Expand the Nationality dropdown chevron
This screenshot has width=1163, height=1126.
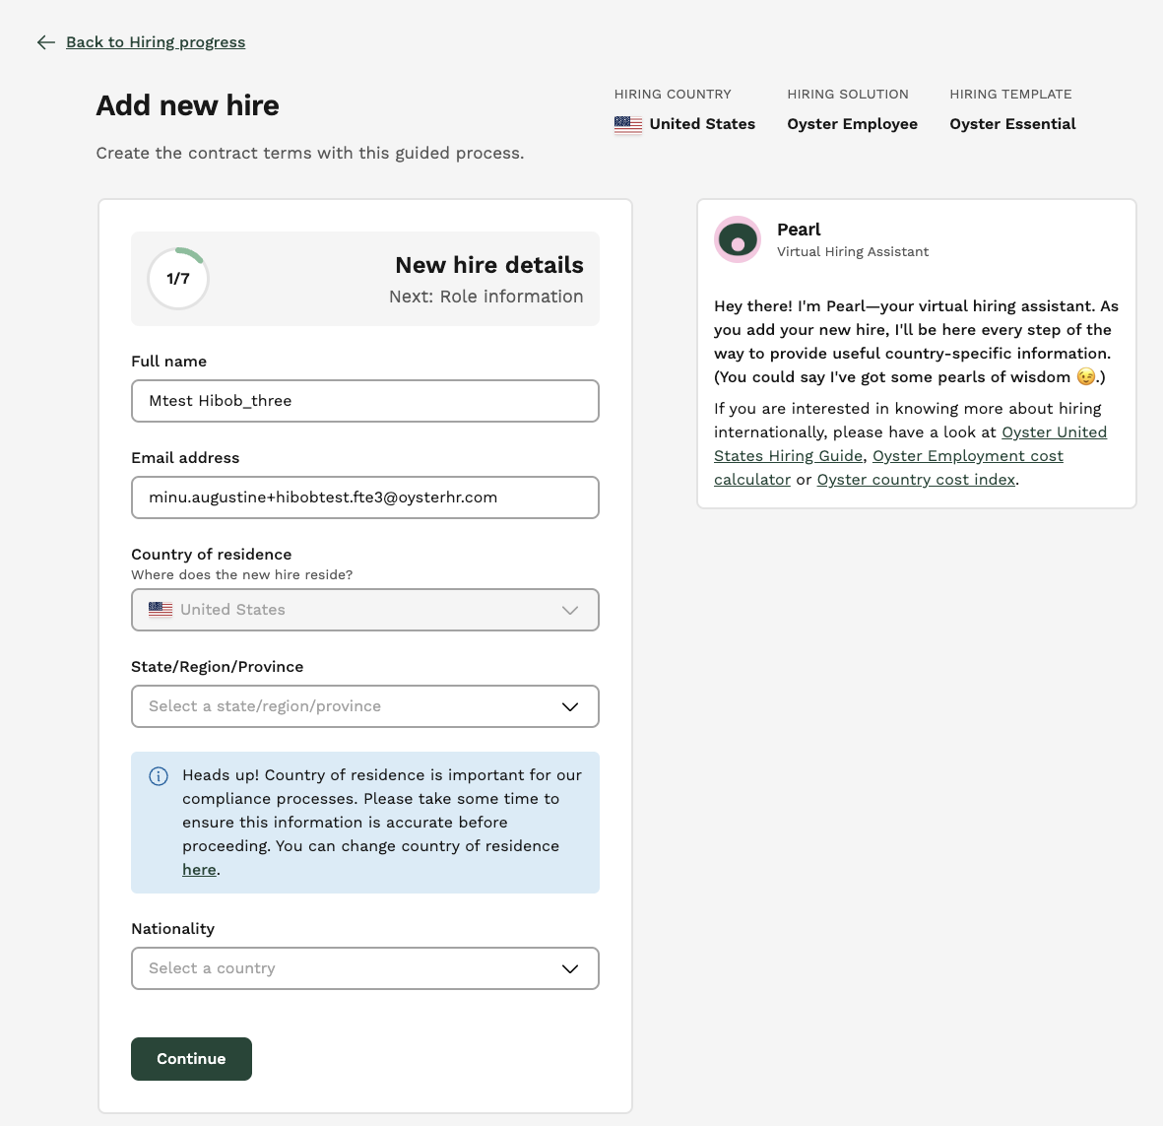coord(569,968)
